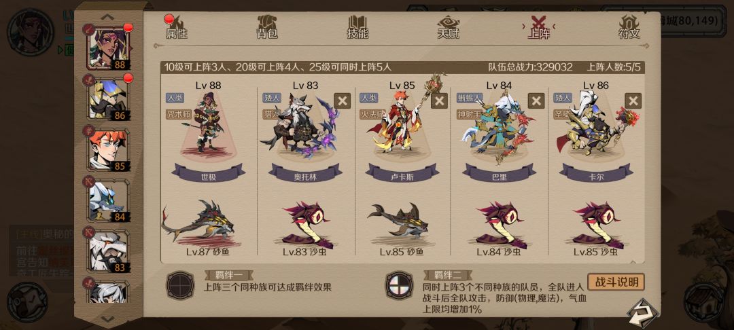734x330 pixels.
Task: Switch to the 天赋 talent tab
Action: click(x=449, y=27)
